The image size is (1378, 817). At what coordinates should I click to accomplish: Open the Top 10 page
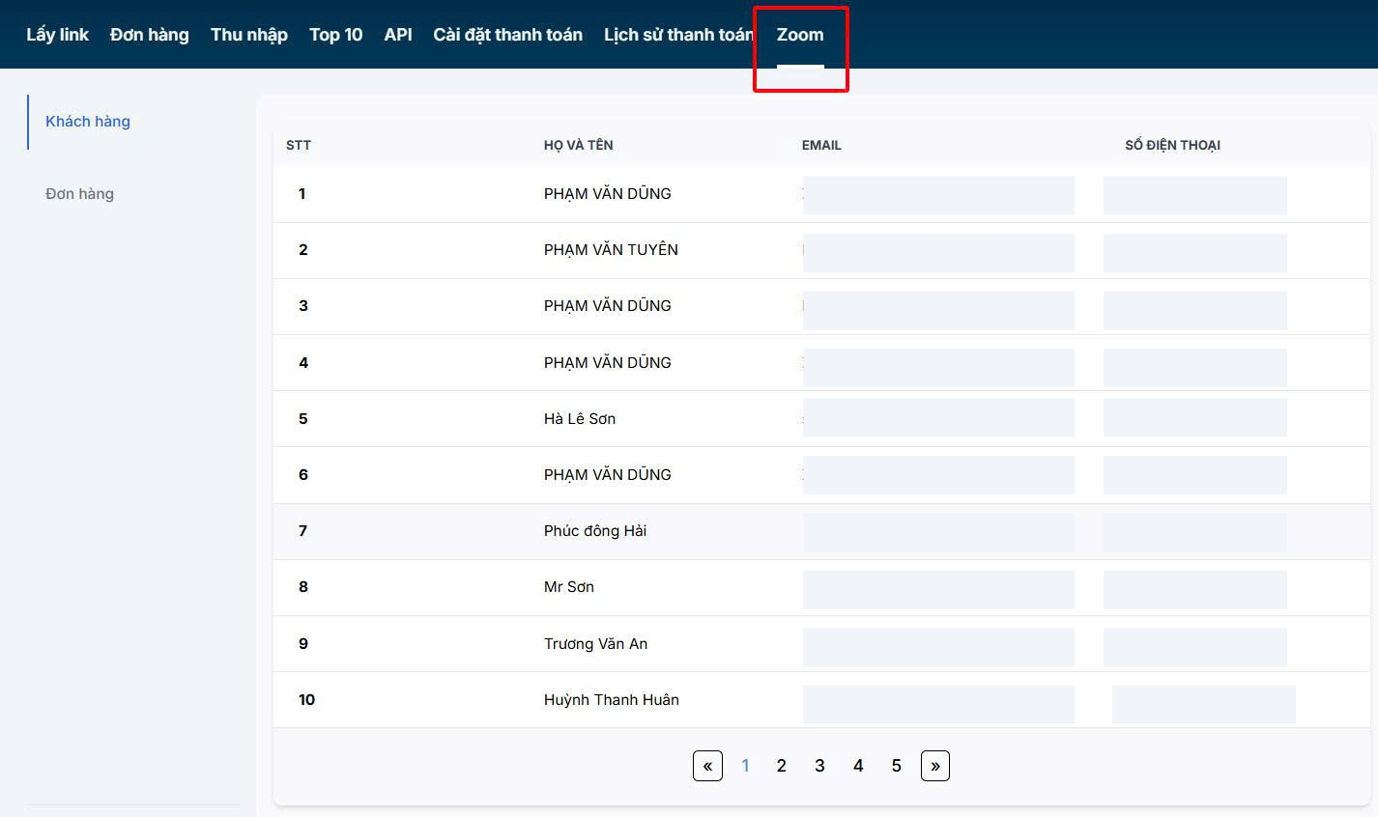click(x=335, y=35)
